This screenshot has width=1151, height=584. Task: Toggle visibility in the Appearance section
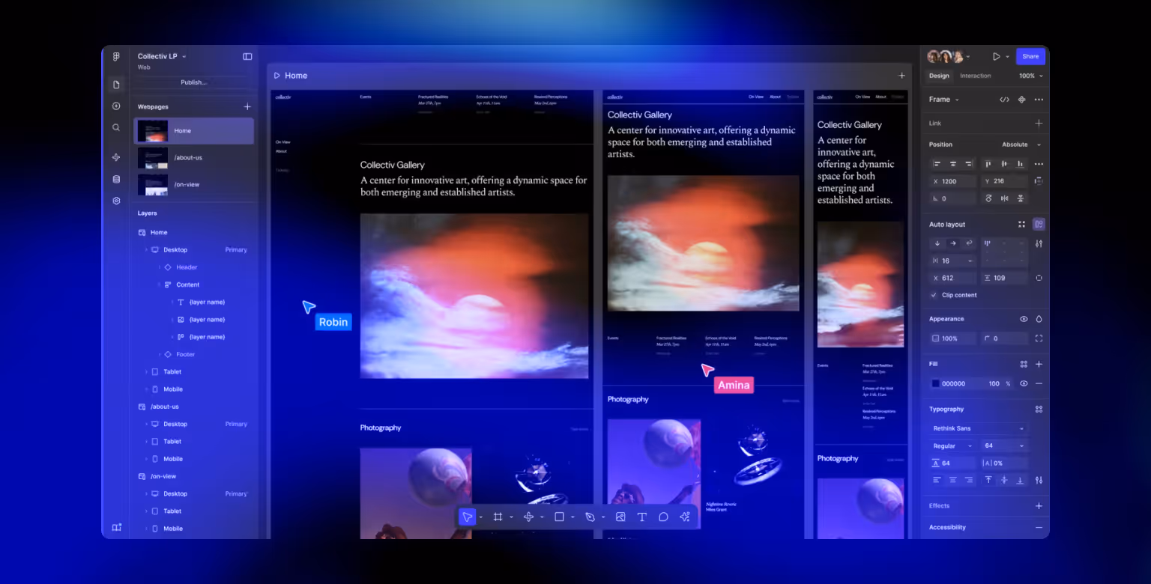1024,318
